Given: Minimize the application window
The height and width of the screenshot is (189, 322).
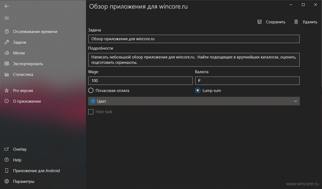Looking at the screenshot, I should tap(291, 4).
